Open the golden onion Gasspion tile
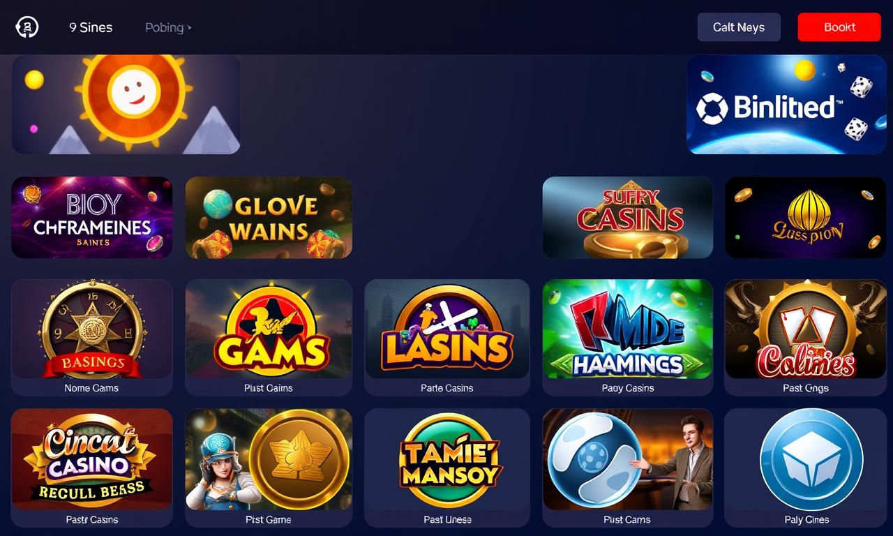 click(x=806, y=217)
